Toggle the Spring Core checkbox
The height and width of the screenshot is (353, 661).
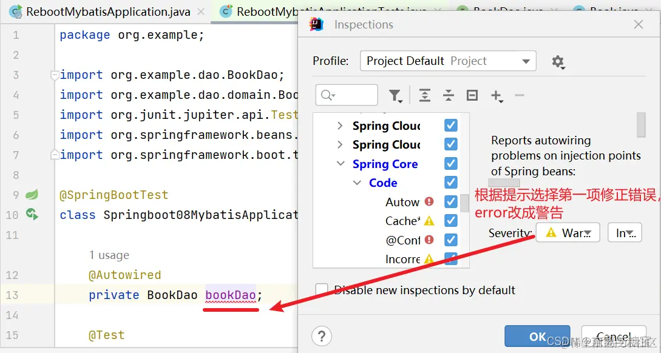point(451,163)
